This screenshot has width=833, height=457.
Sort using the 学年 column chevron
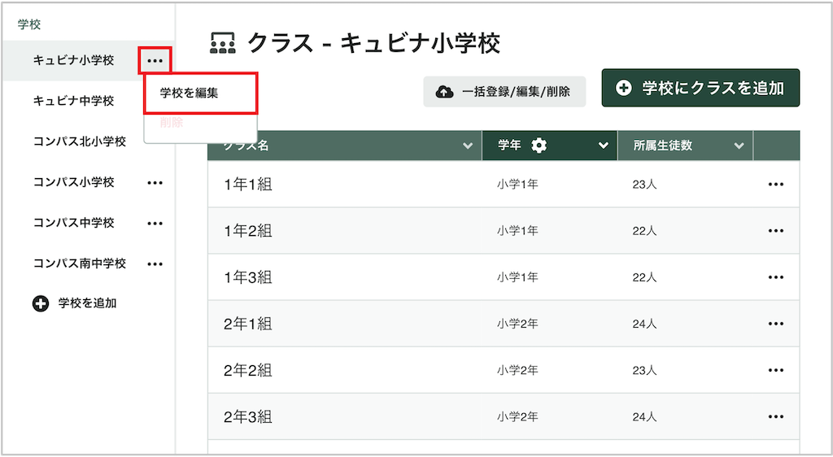click(x=603, y=146)
